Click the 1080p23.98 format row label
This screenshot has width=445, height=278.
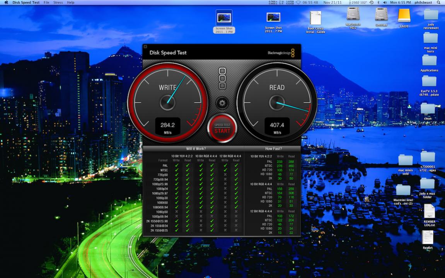[160, 184]
